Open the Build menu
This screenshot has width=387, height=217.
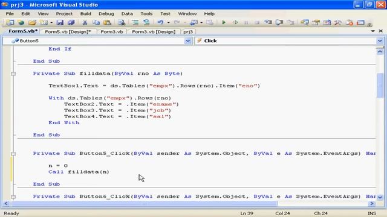pyautogui.click(x=86, y=14)
